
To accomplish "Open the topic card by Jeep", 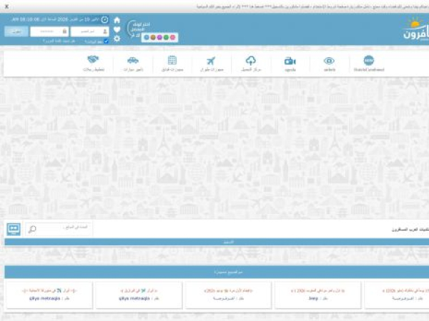I will point(318,295).
